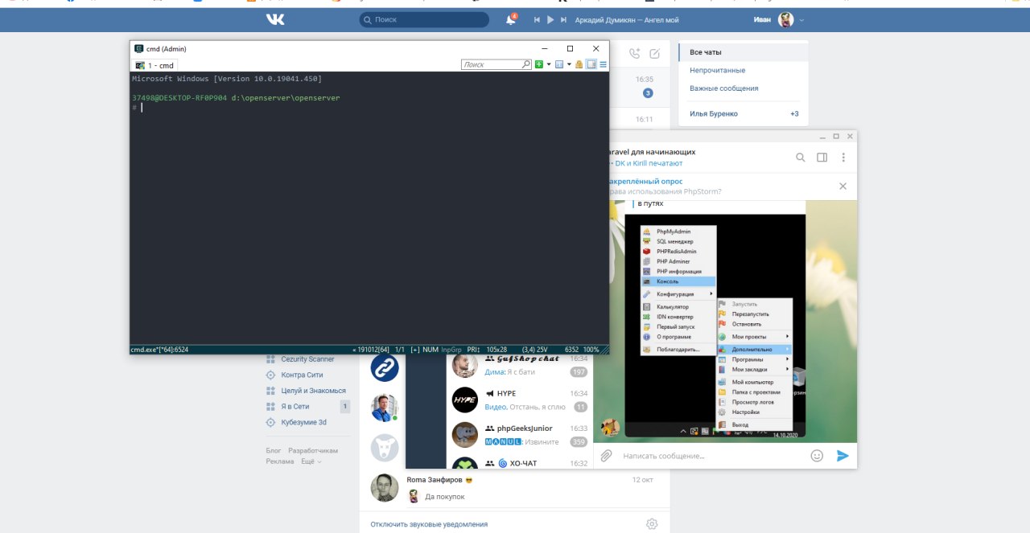
Task: Toggle the ConEmu lock icon
Action: tap(579, 64)
